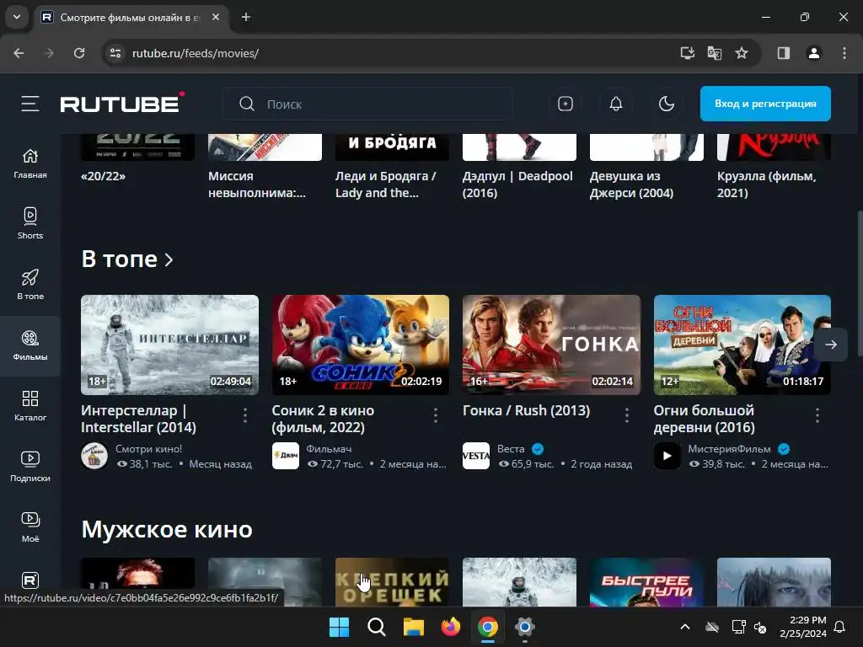
Task: Open Быстрее пули thumbnail
Action: pyautogui.click(x=646, y=582)
